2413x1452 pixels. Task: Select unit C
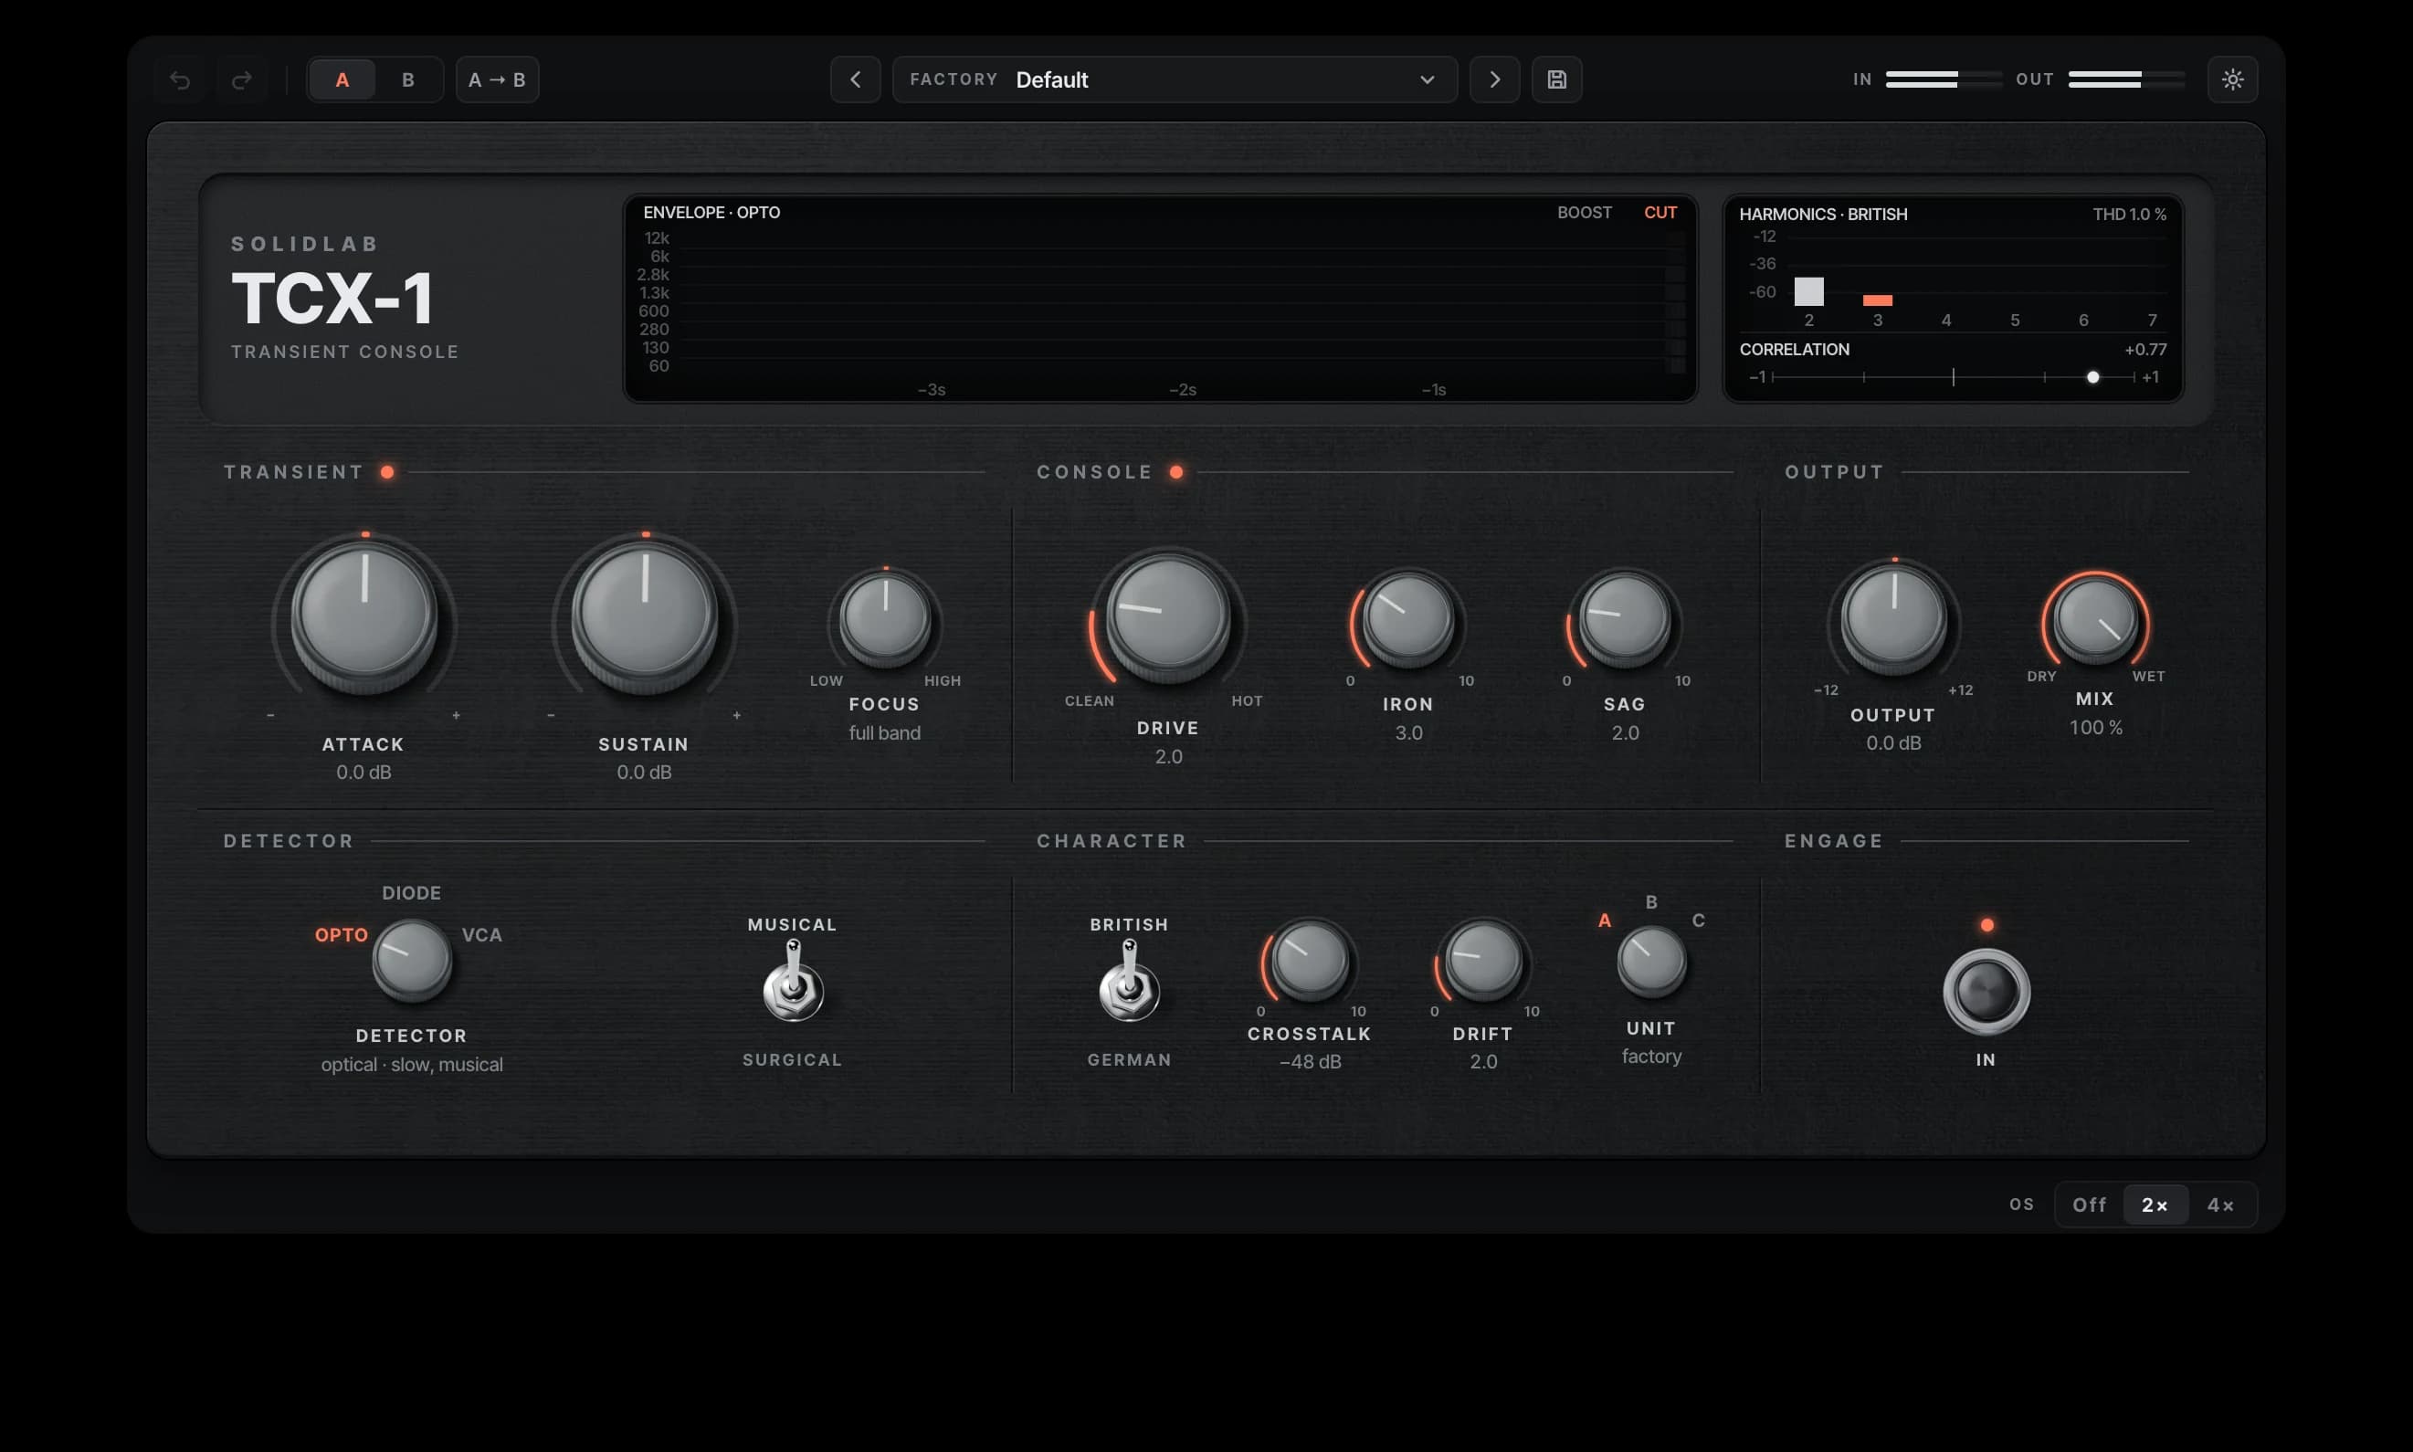[x=1699, y=921]
